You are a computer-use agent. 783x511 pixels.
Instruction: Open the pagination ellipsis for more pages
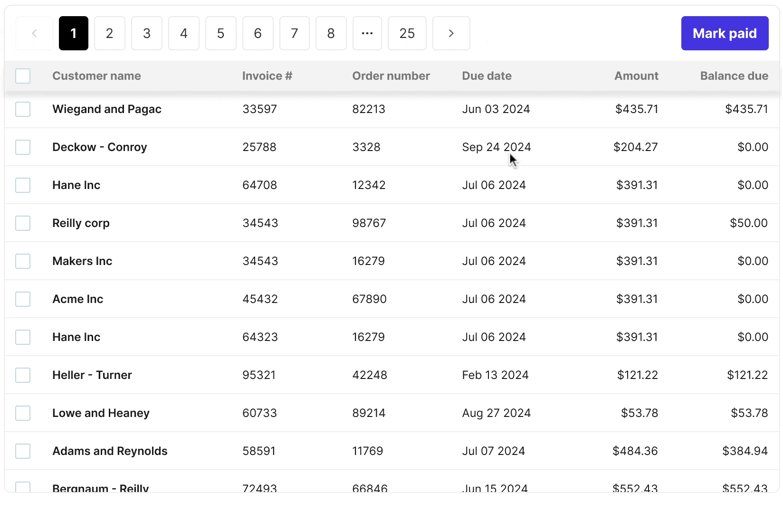pyautogui.click(x=367, y=33)
